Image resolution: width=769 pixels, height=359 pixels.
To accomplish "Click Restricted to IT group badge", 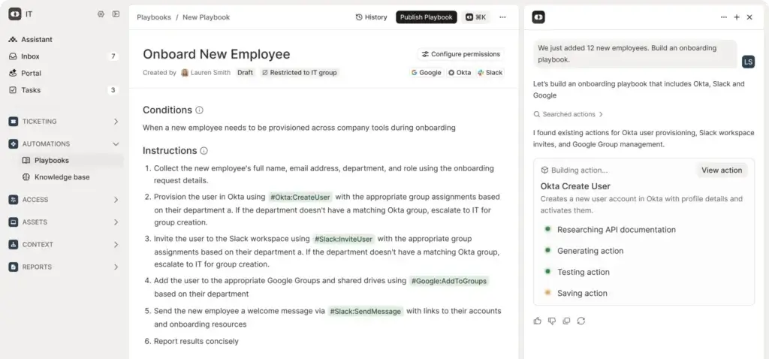I will 299,73.
